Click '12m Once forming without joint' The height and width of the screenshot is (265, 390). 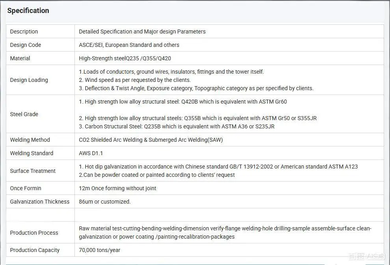[117, 189]
